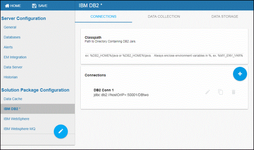Open the Alerts configuration page
254x150 pixels.
(x=8, y=47)
